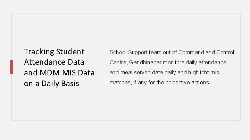Click the word 'MDM' in title
The height and width of the screenshot is (140, 250).
tap(50, 73)
